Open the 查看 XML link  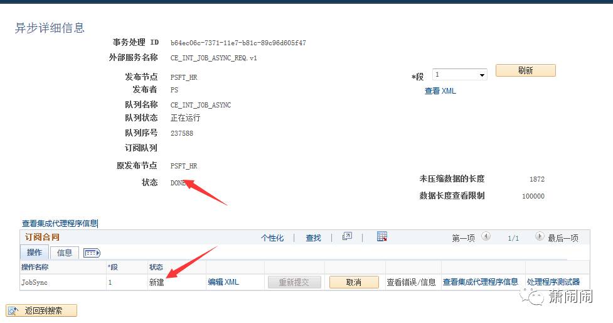pyautogui.click(x=440, y=91)
